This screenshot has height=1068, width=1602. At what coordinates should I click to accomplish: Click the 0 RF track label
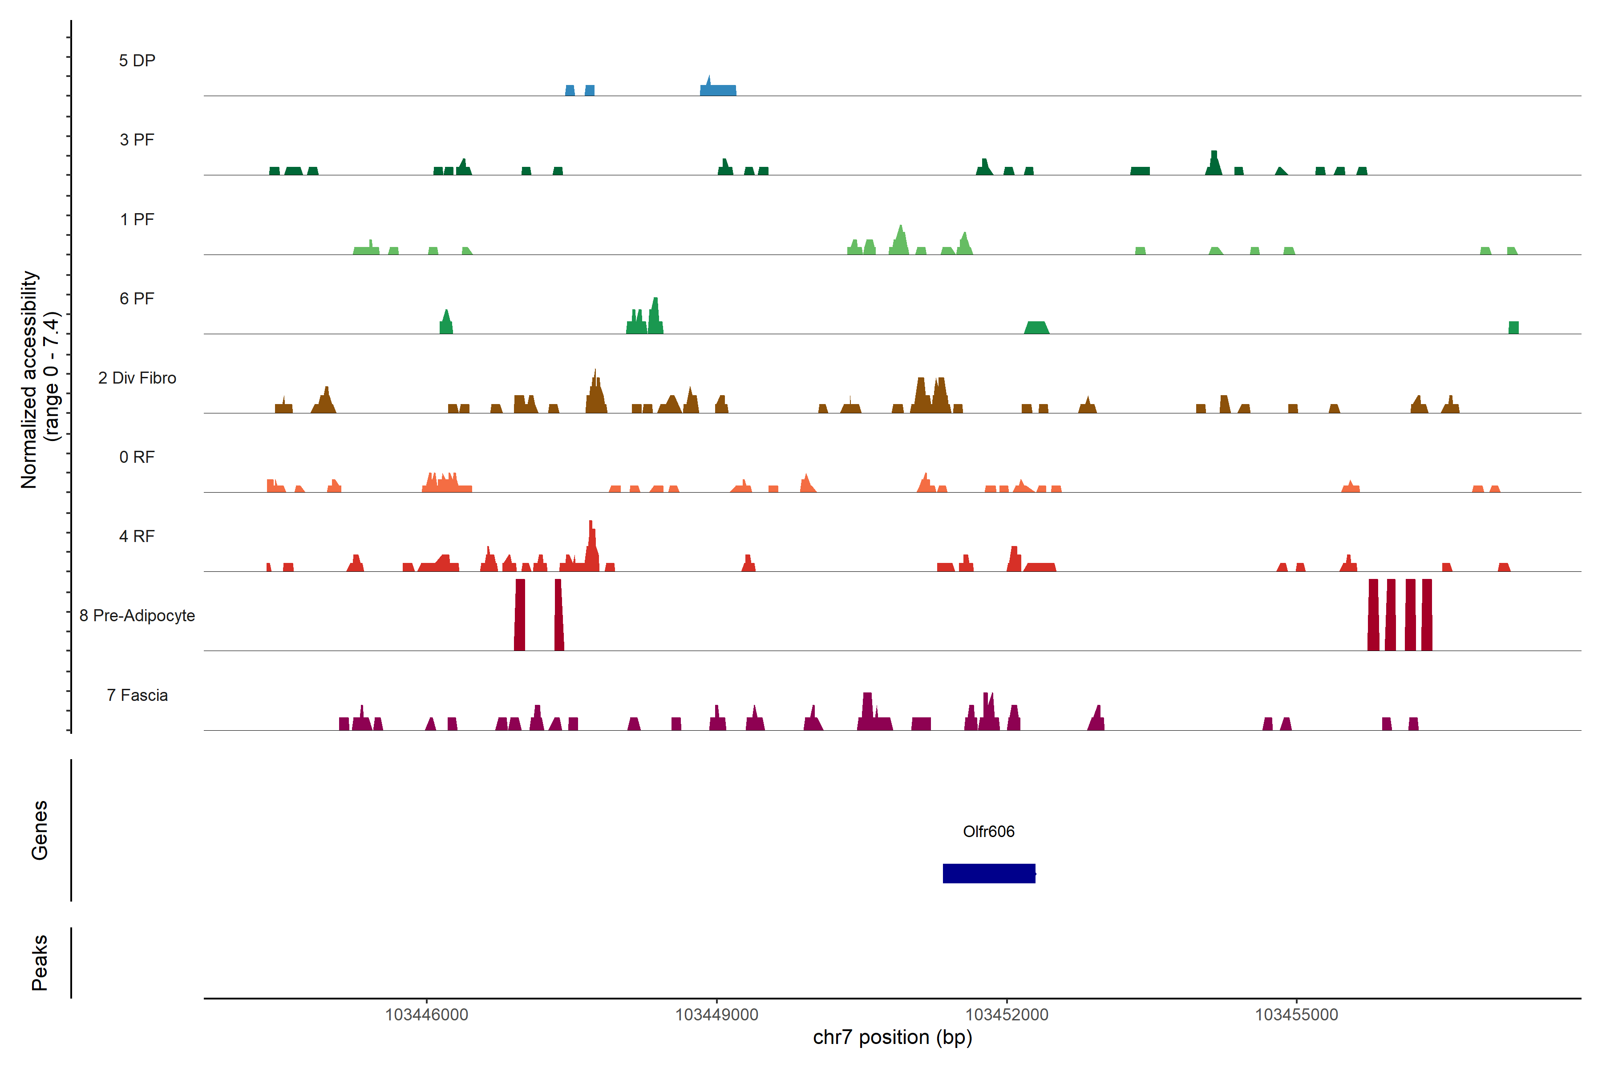[x=137, y=457]
